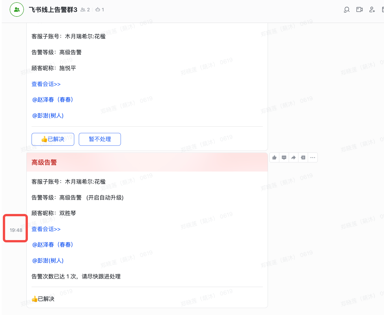The width and height of the screenshot is (384, 315).
Task: Forward the message with the arrow icon
Action: click(x=294, y=157)
